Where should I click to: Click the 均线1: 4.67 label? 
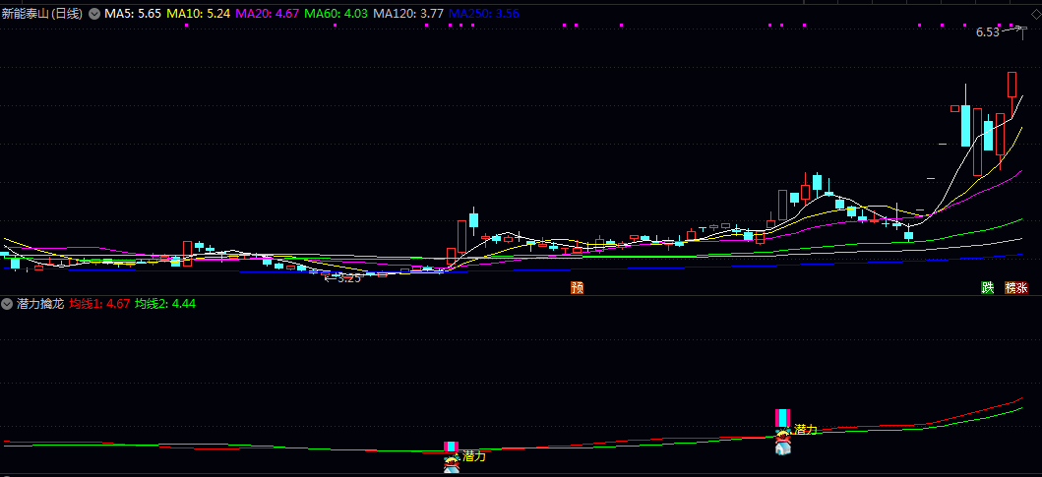pyautogui.click(x=99, y=304)
